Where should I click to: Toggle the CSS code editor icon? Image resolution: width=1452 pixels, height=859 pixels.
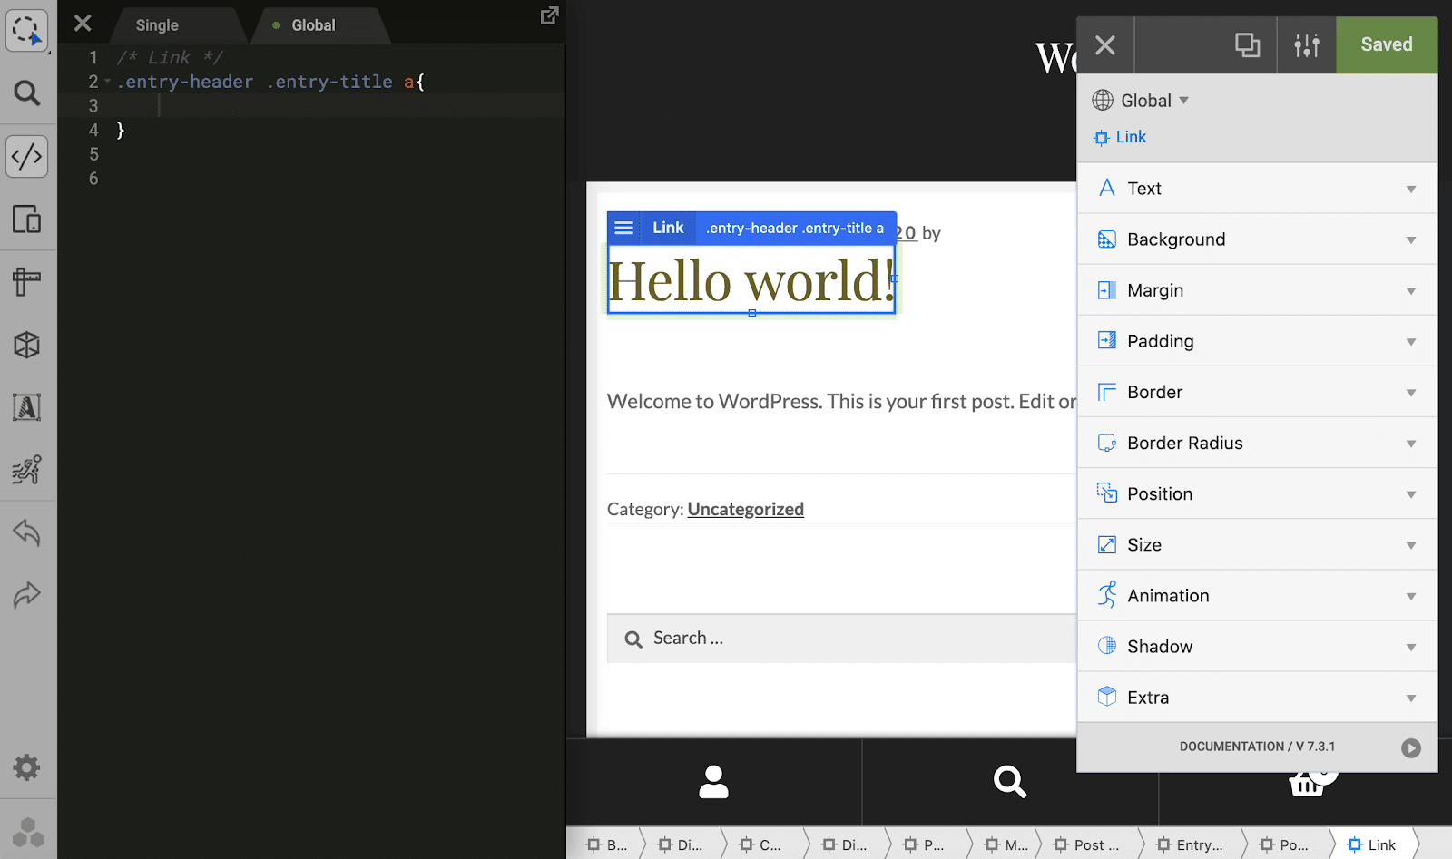coord(27,156)
